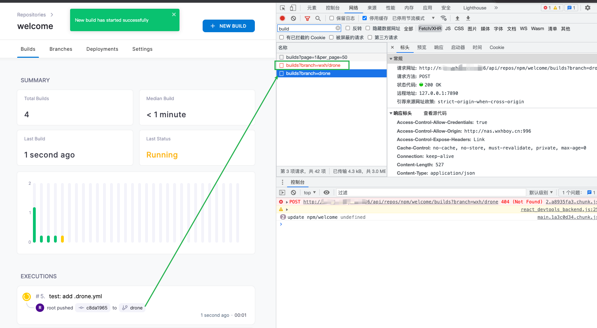The image size is (597, 328).
Task: Click the export HAR download arrow icon
Action: coord(468,18)
